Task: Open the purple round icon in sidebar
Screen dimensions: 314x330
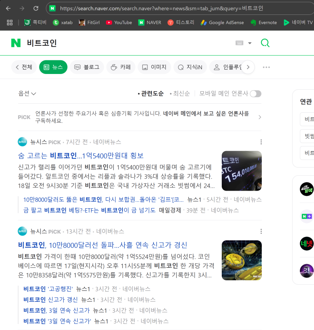Action: (307, 271)
